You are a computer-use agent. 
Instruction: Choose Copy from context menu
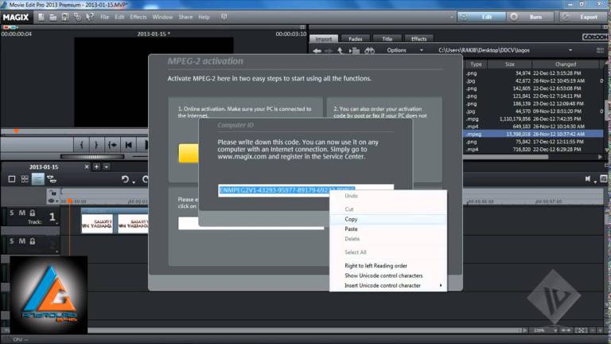(x=388, y=219)
